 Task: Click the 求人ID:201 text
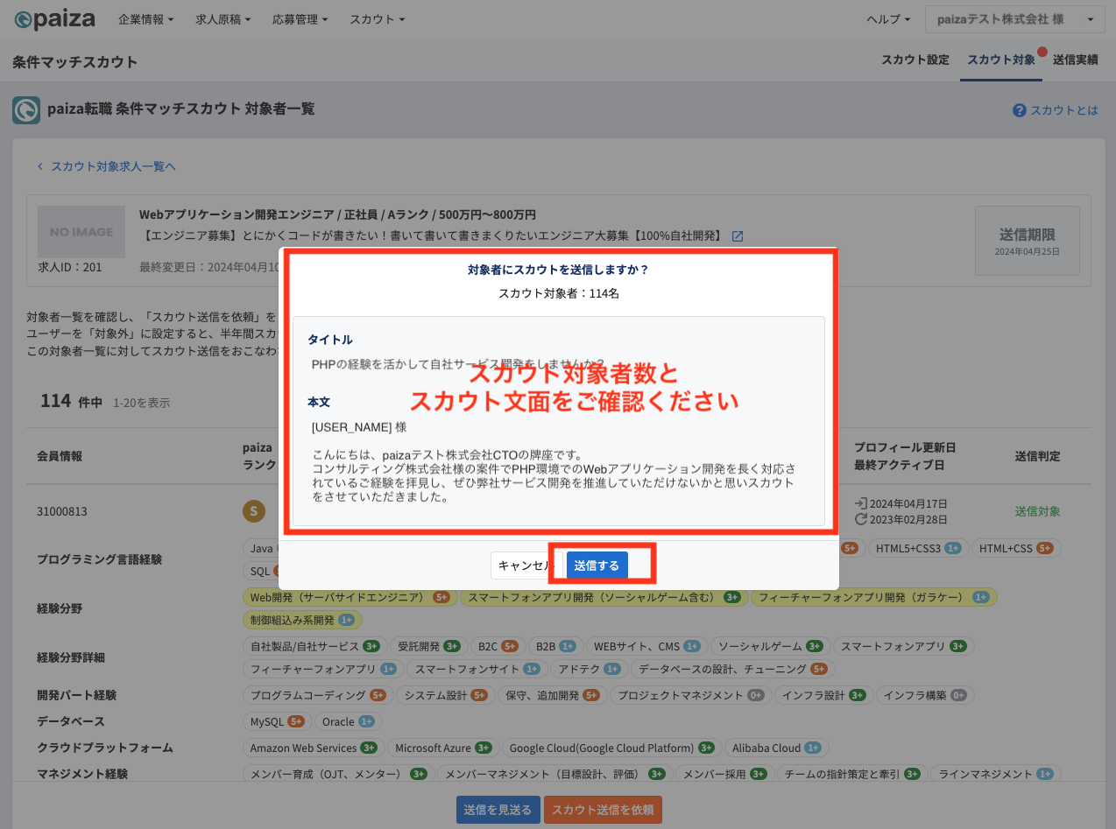point(70,266)
